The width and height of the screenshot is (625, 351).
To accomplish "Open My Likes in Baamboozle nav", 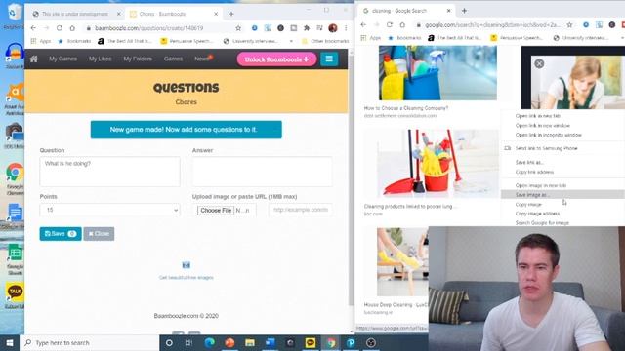I will point(100,58).
